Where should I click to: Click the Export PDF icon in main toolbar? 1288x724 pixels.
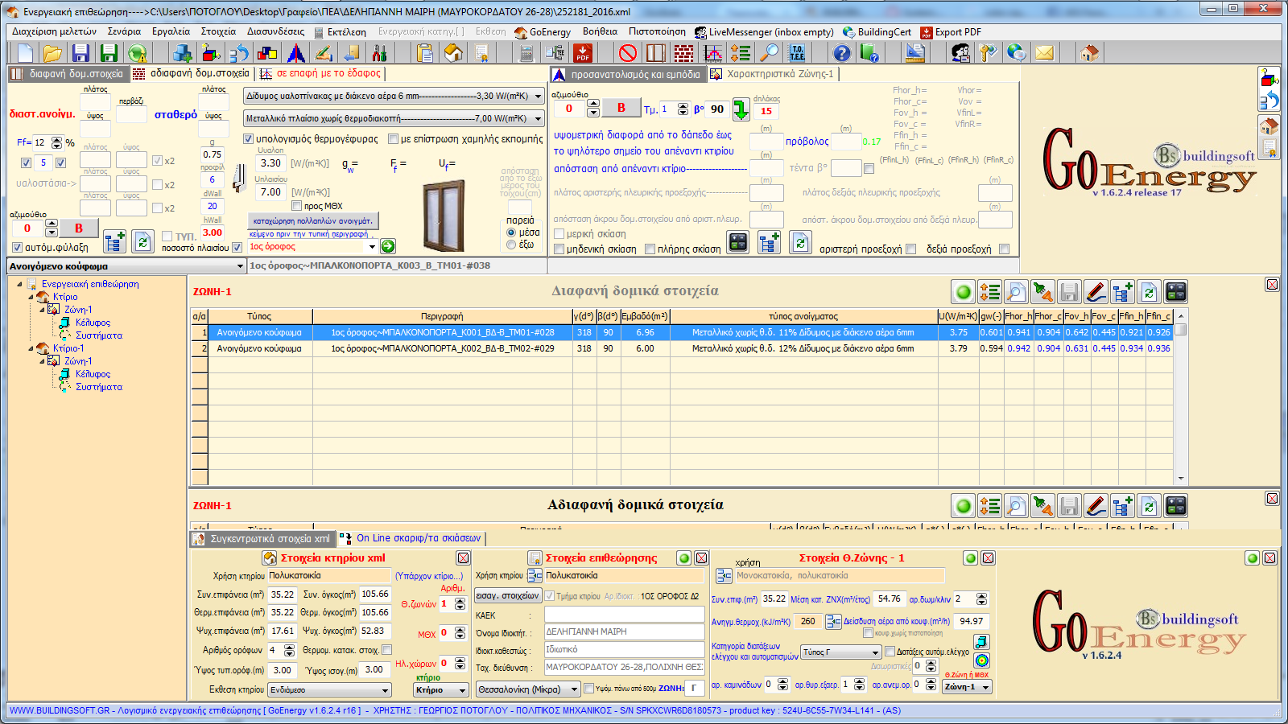click(x=583, y=53)
